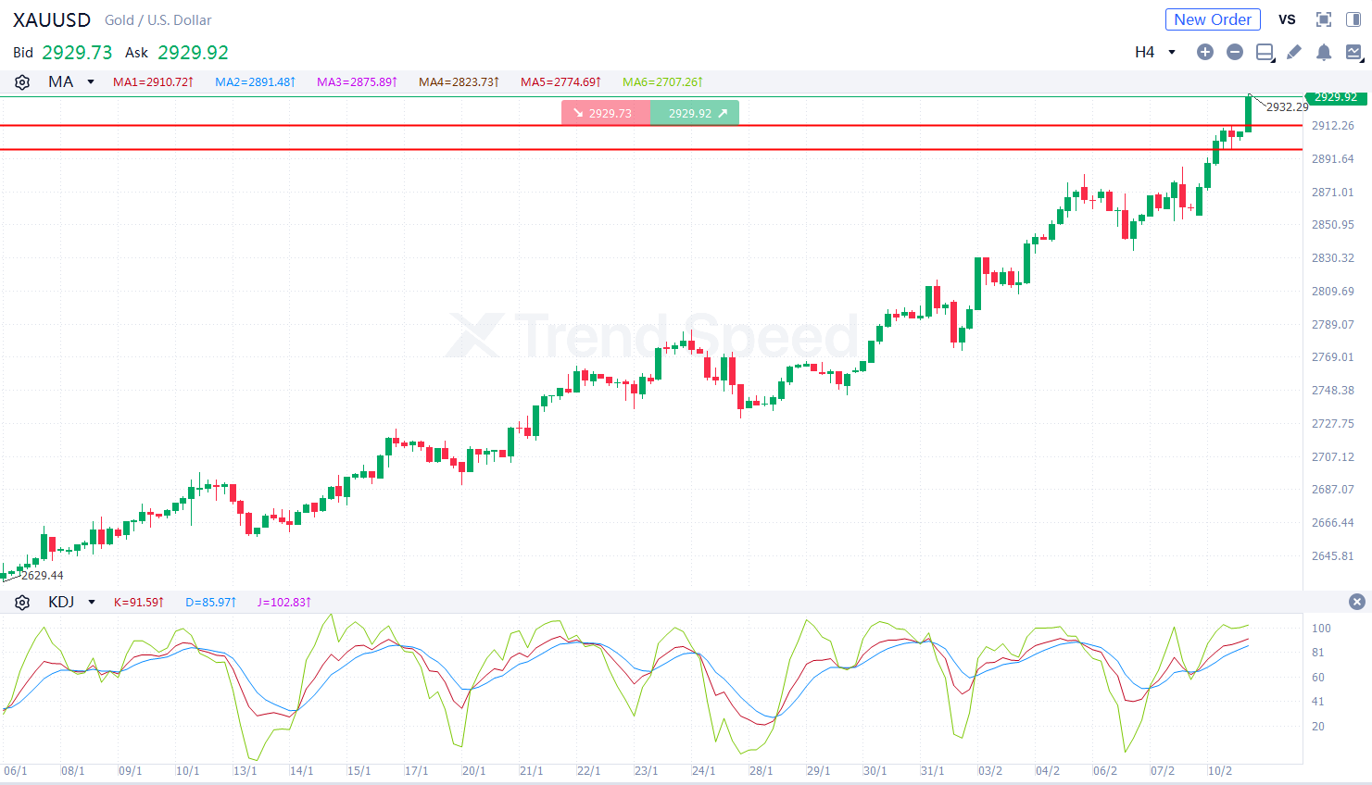Open KDJ indicator settings gear
Image resolution: width=1372 pixels, height=785 pixels.
click(x=22, y=603)
